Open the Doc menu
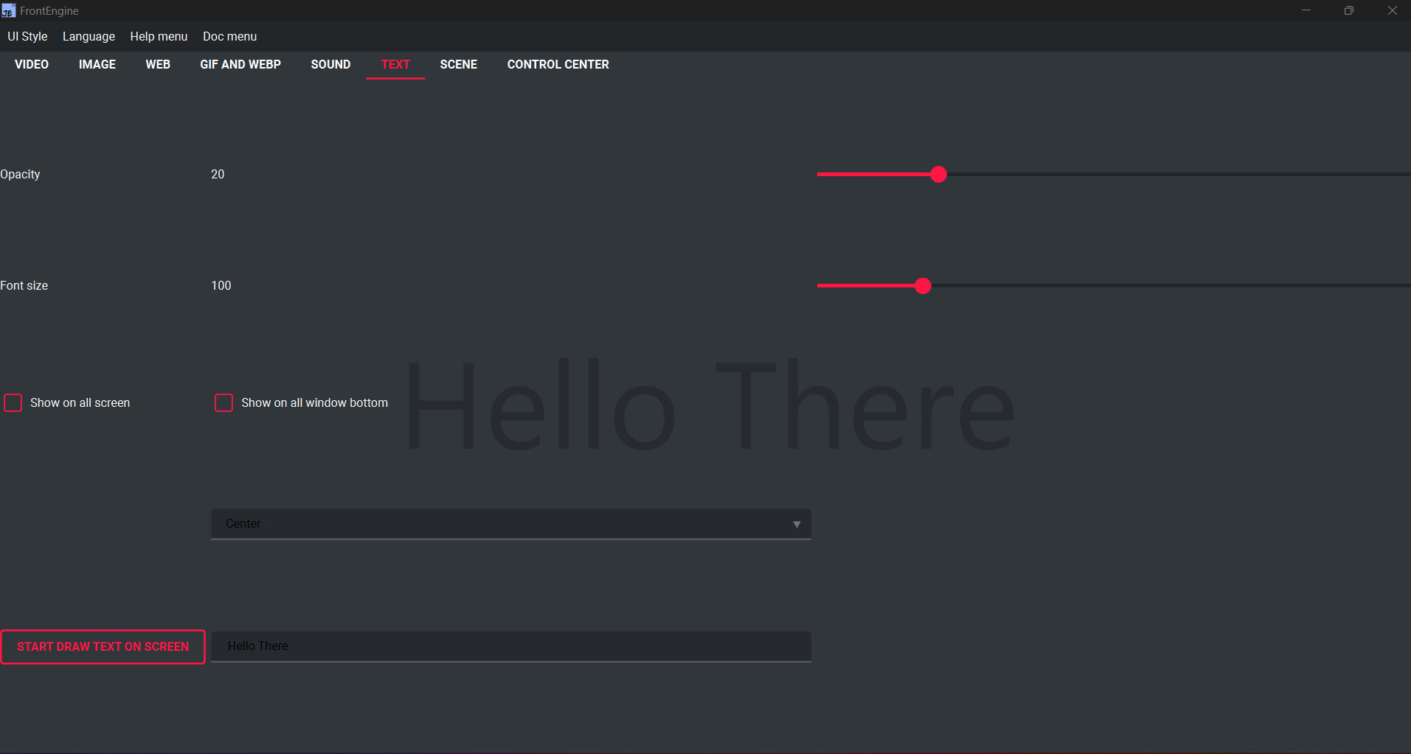 229,36
